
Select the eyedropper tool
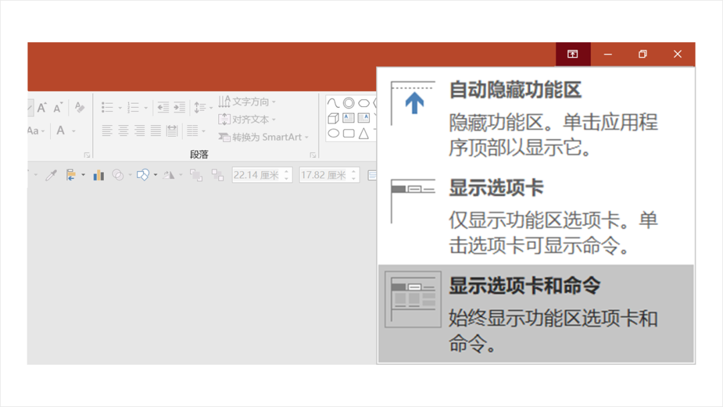tap(51, 175)
